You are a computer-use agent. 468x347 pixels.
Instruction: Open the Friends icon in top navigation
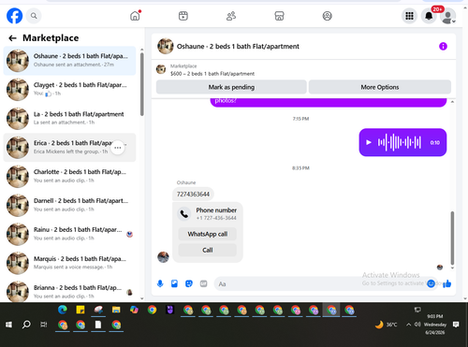(231, 16)
